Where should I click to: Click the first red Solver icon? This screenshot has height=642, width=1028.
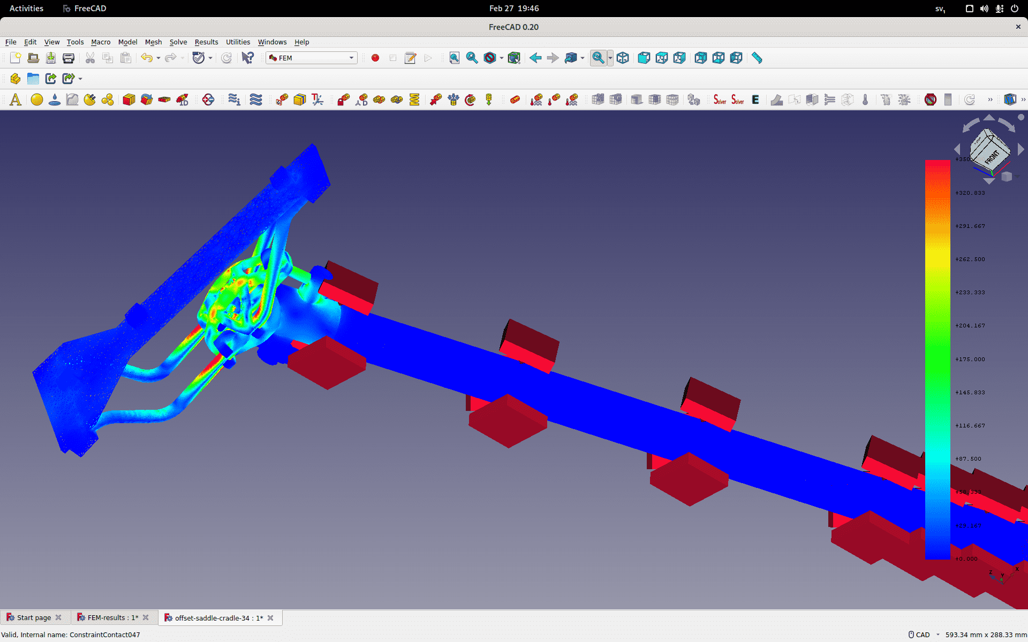720,100
